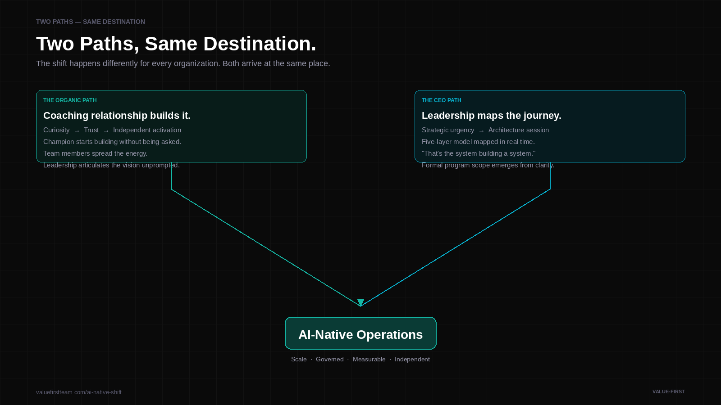Click the VALUE-FIRST brand mark in the footer
Screen dimensions: 721x405
pyautogui.click(x=668, y=391)
